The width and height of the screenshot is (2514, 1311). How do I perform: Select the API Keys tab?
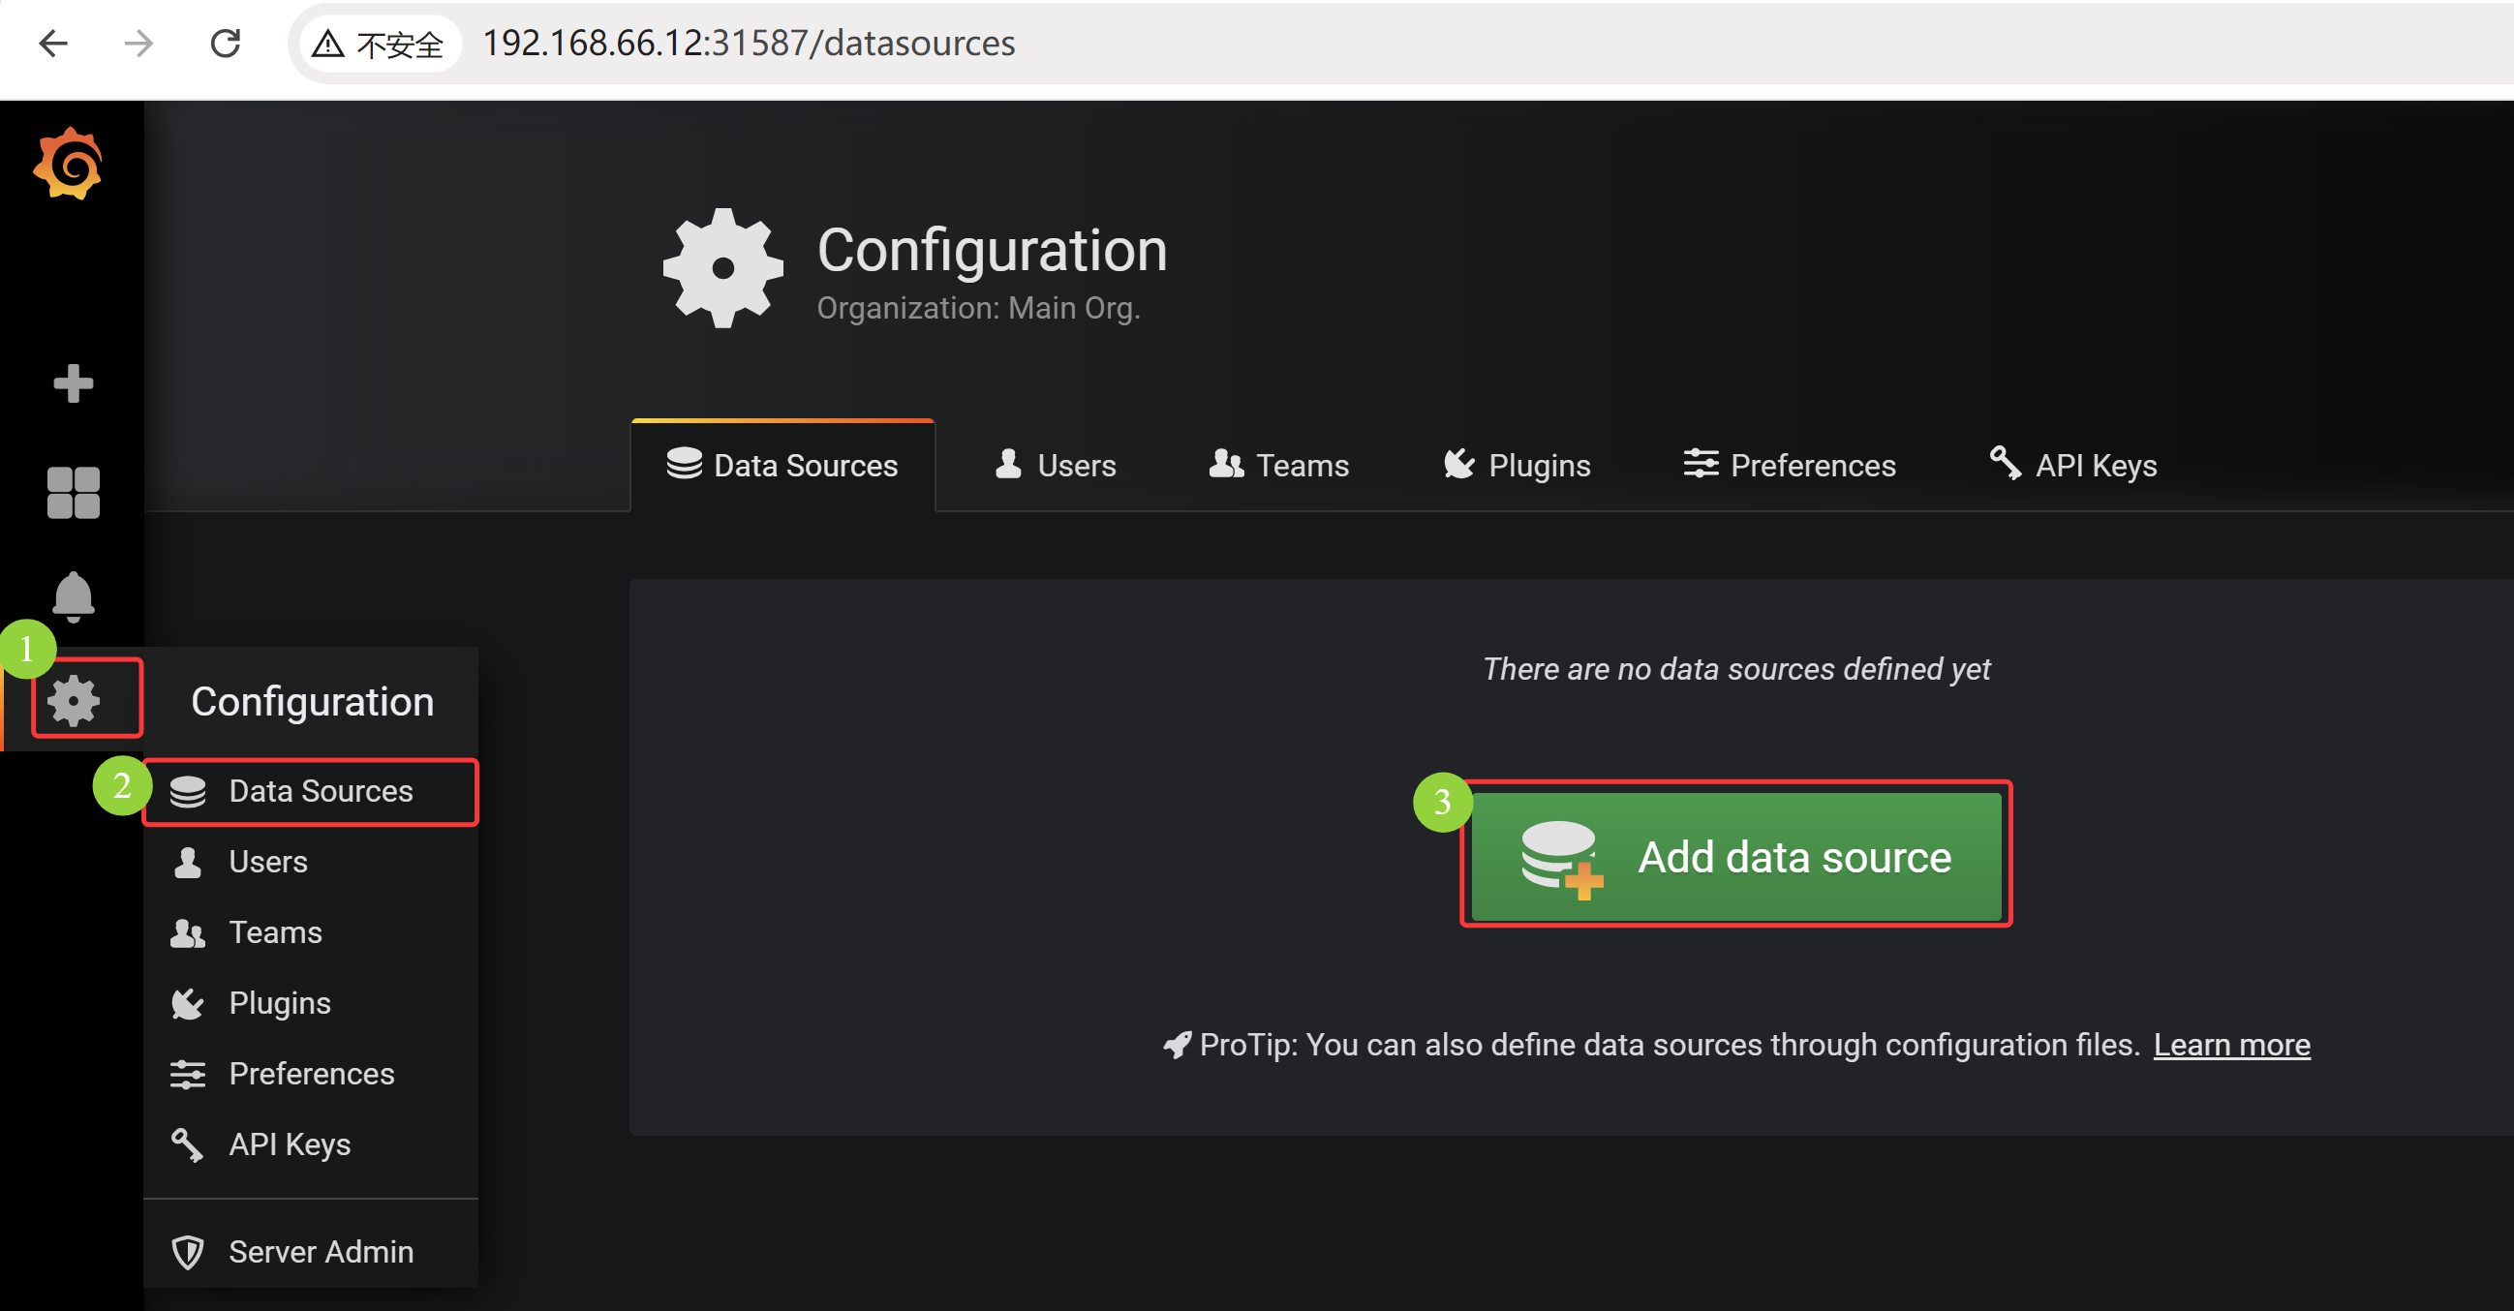[2072, 466]
